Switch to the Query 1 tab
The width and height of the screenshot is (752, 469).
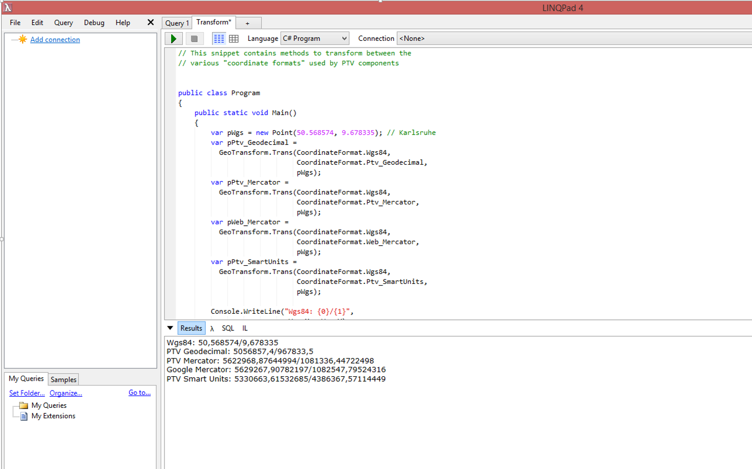point(177,23)
